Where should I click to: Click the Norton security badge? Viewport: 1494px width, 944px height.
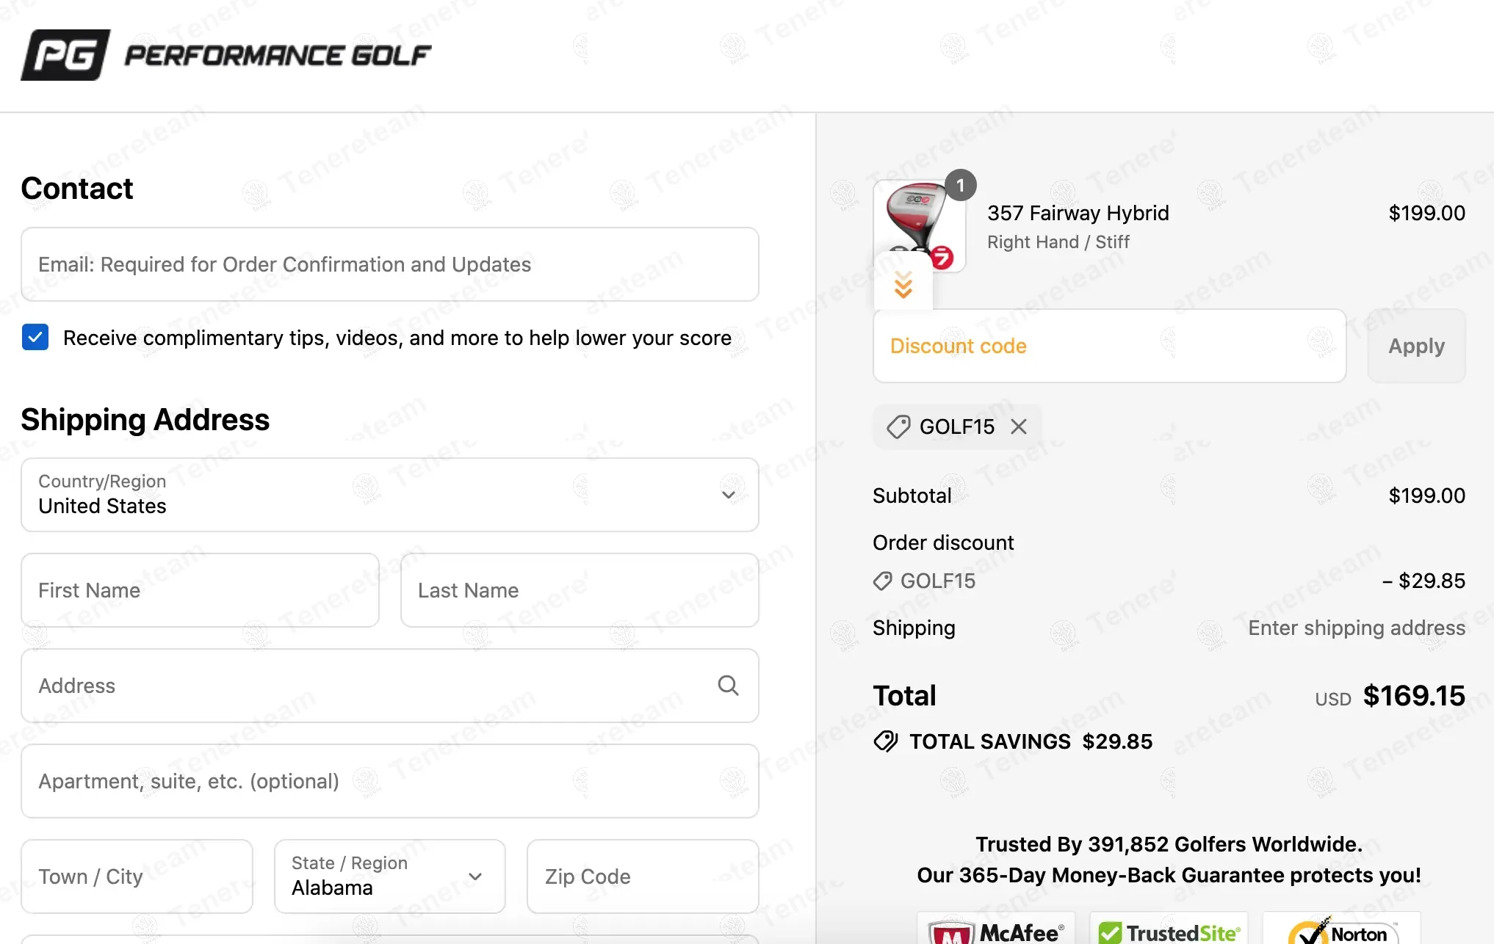[1341, 931]
